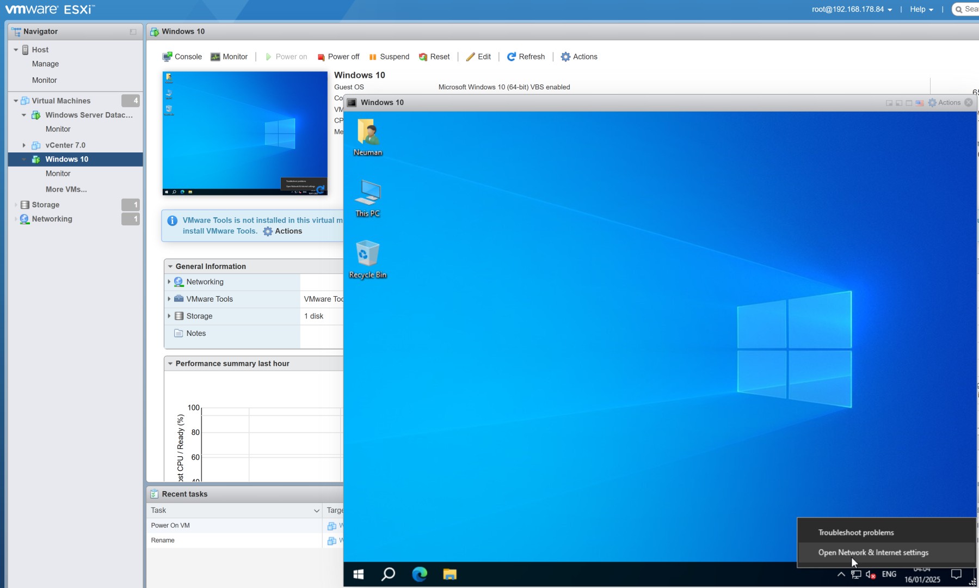This screenshot has width=979, height=588.
Task: Collapse Performance summary last hour section
Action: [170, 364]
